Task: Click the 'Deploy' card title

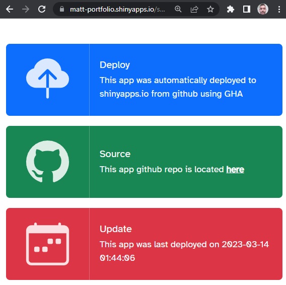Action: [x=115, y=65]
